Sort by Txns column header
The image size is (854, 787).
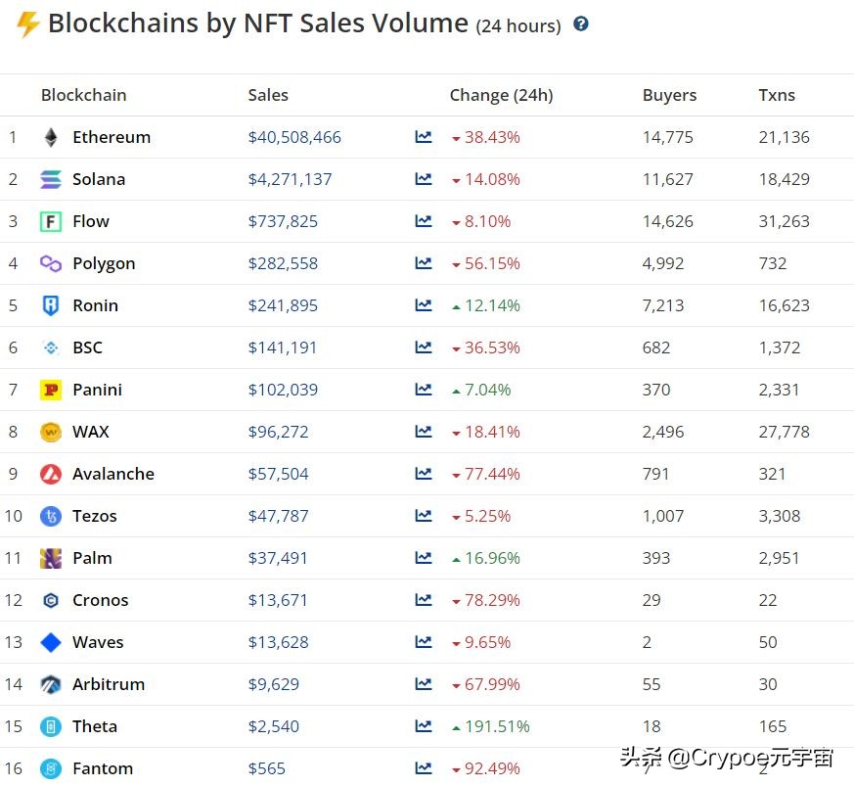click(777, 95)
